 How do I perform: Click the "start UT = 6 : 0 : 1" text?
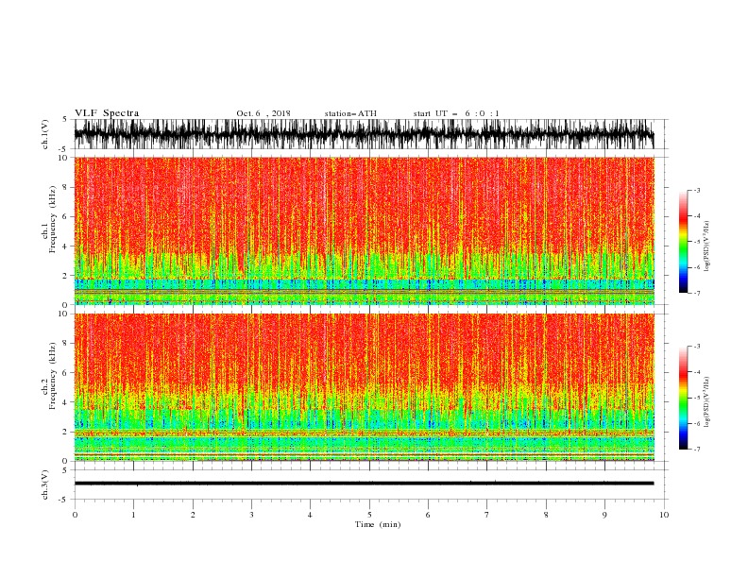456,113
